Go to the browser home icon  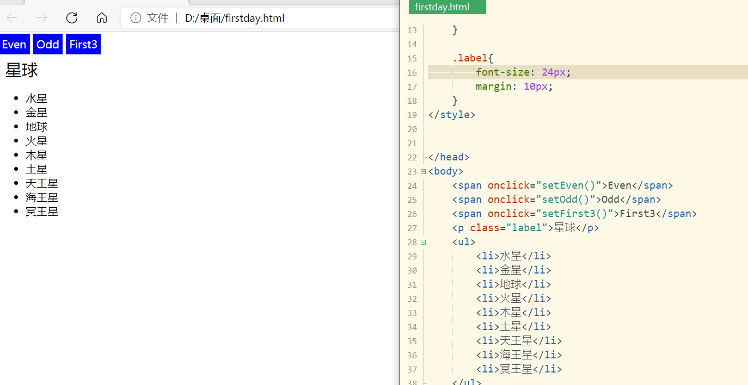(x=102, y=18)
